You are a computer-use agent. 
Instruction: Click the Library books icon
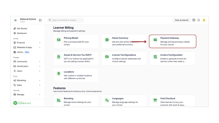point(15,52)
